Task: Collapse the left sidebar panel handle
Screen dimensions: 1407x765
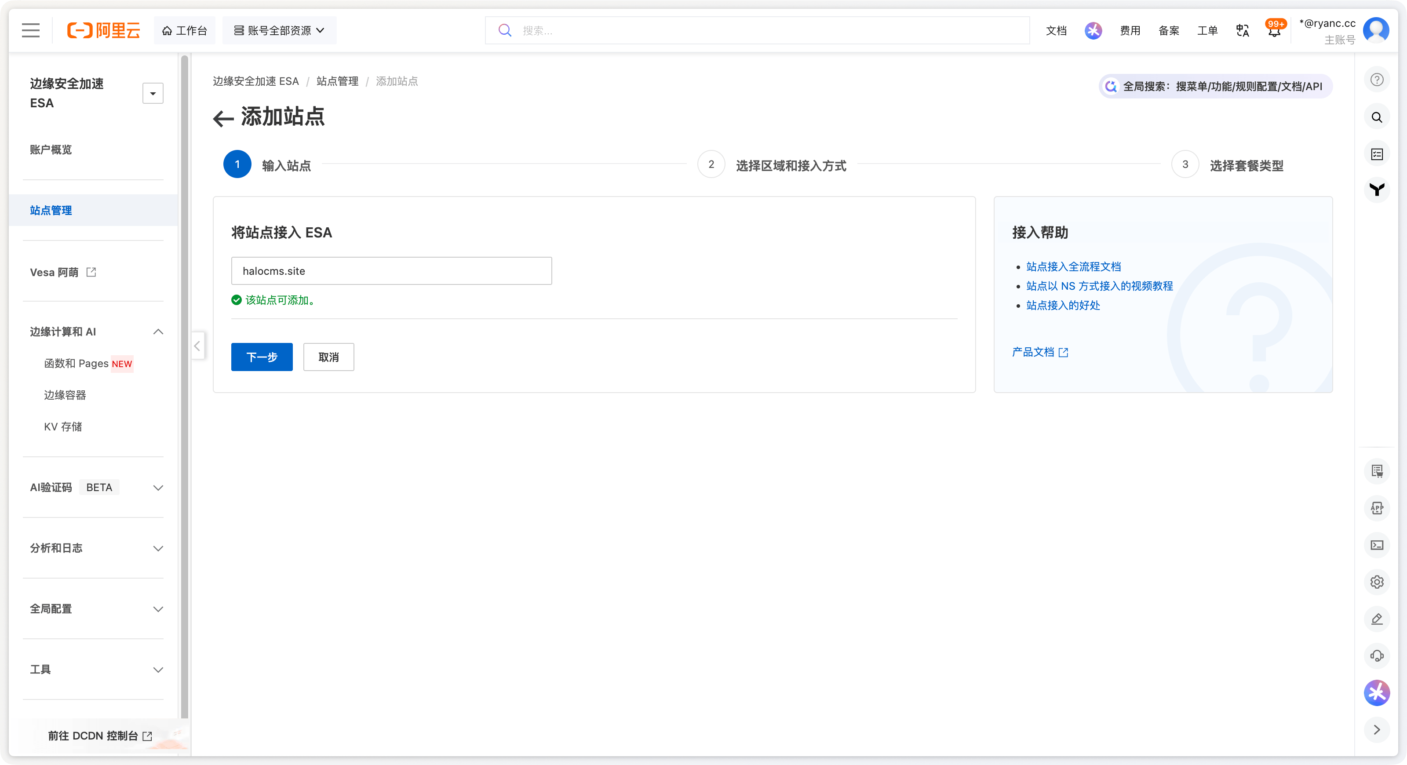Action: [x=197, y=346]
